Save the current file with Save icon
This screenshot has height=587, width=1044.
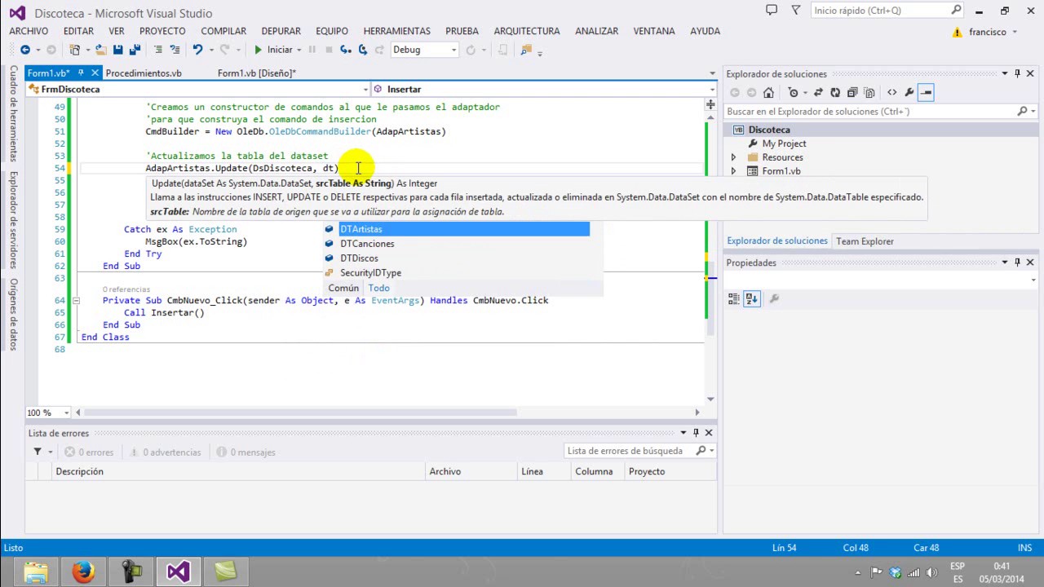coord(117,50)
